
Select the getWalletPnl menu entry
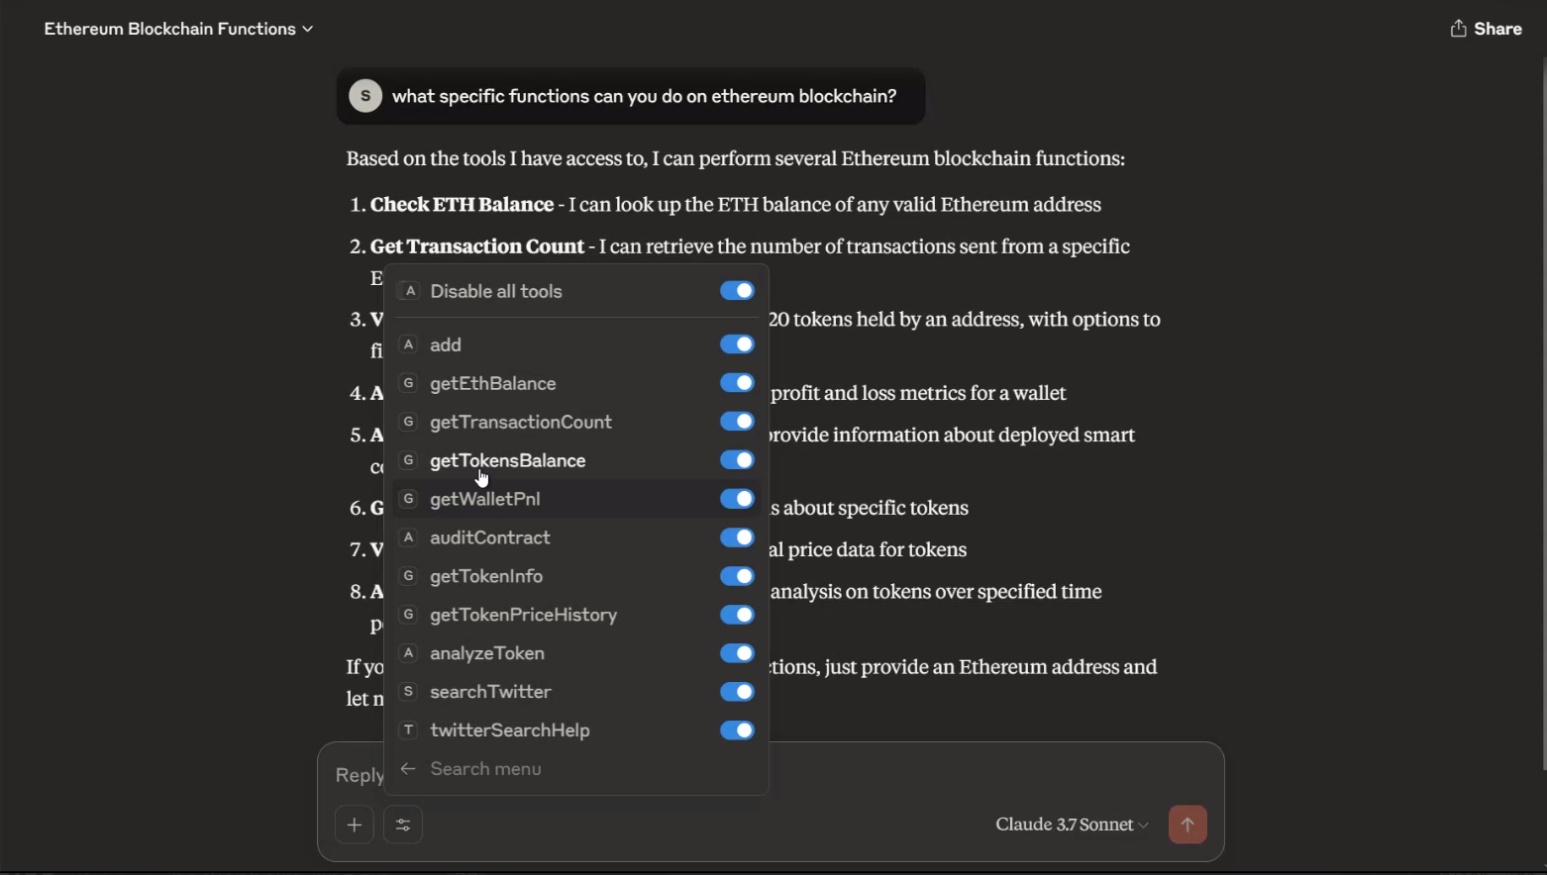click(x=576, y=499)
